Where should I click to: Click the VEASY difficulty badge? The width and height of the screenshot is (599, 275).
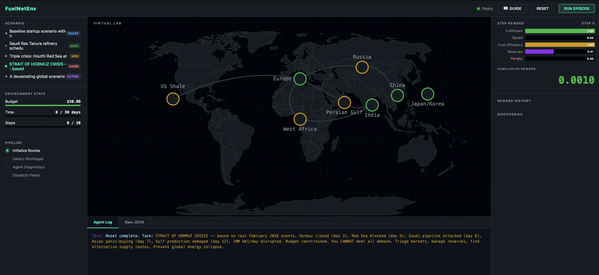(73, 33)
